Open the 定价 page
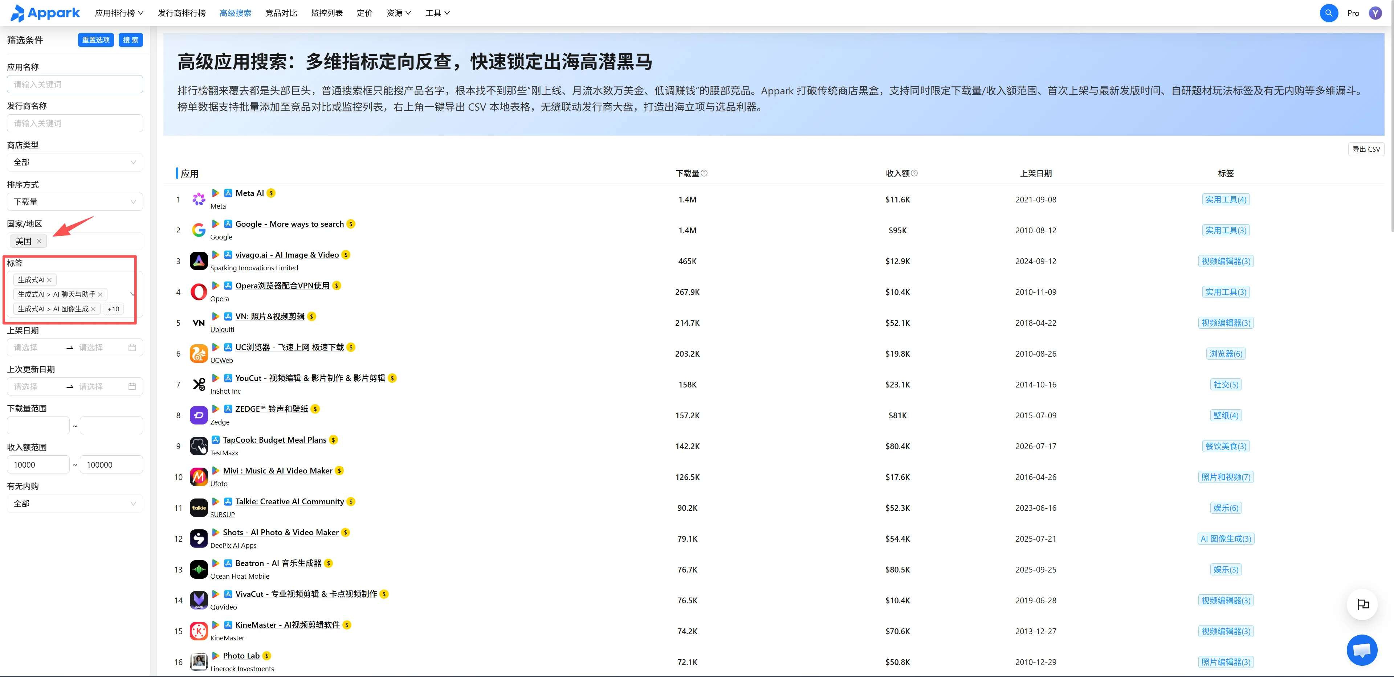1394x677 pixels. click(x=365, y=13)
